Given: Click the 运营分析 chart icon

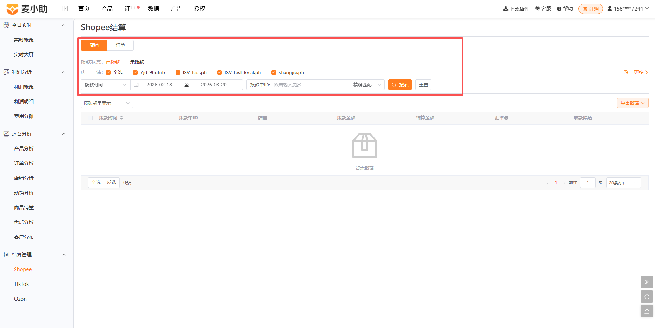Looking at the screenshot, I should (x=6, y=134).
